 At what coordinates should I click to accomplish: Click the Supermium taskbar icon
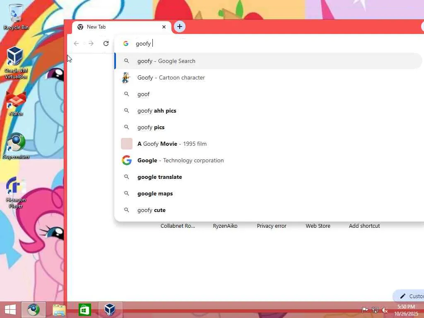[x=34, y=310]
